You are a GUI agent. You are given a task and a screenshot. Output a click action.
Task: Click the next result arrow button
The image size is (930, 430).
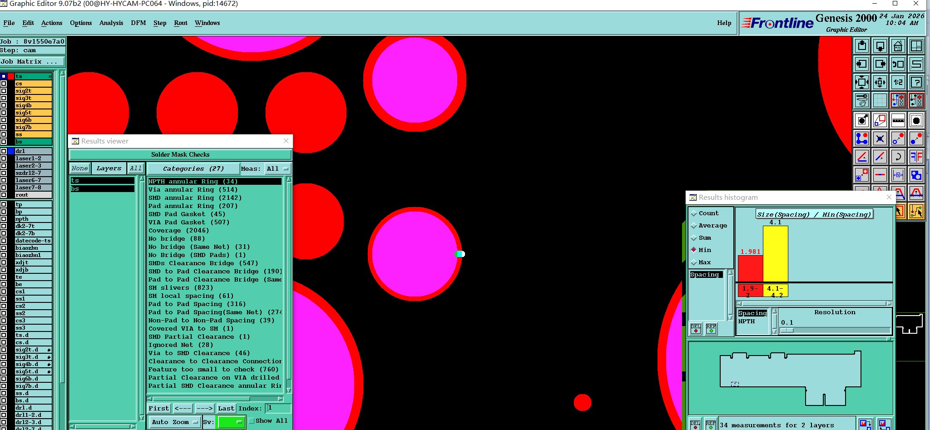point(204,408)
